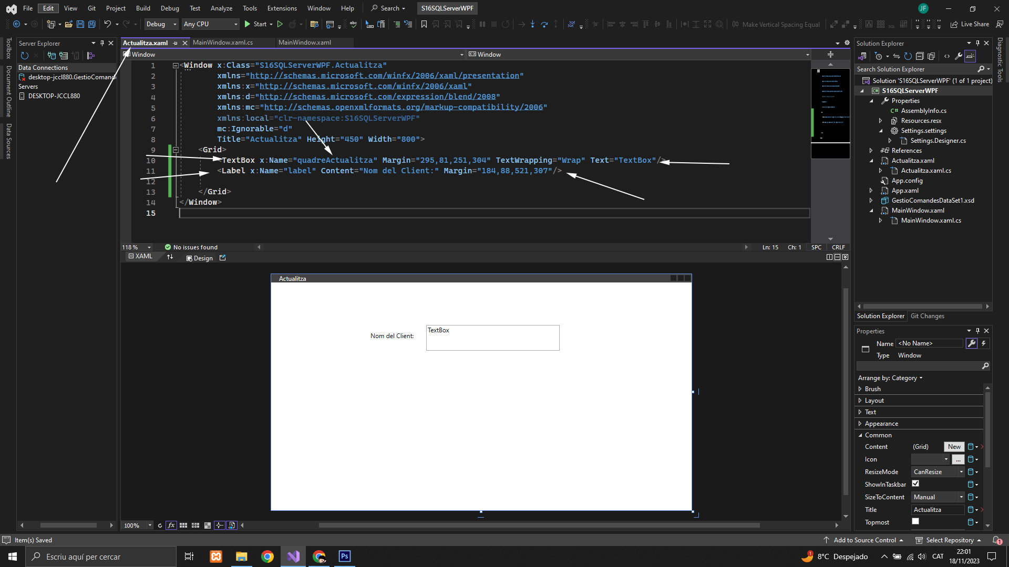Toggle the ShowInTaskbar checkbox
Screen dimensions: 1009x567
915,484
